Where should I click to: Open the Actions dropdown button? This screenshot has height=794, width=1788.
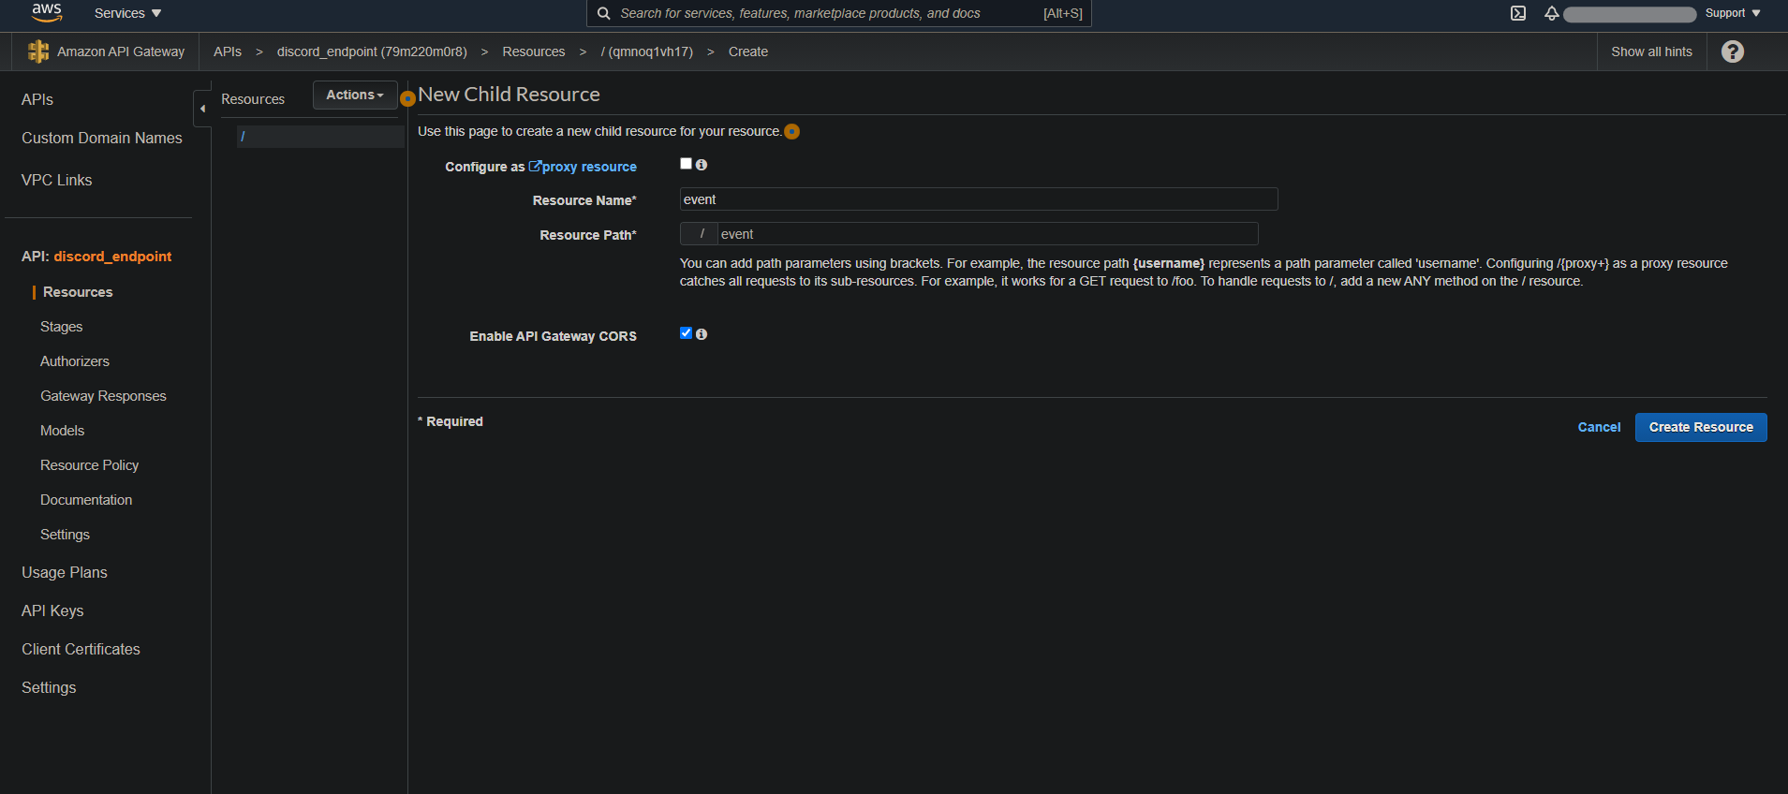355,95
